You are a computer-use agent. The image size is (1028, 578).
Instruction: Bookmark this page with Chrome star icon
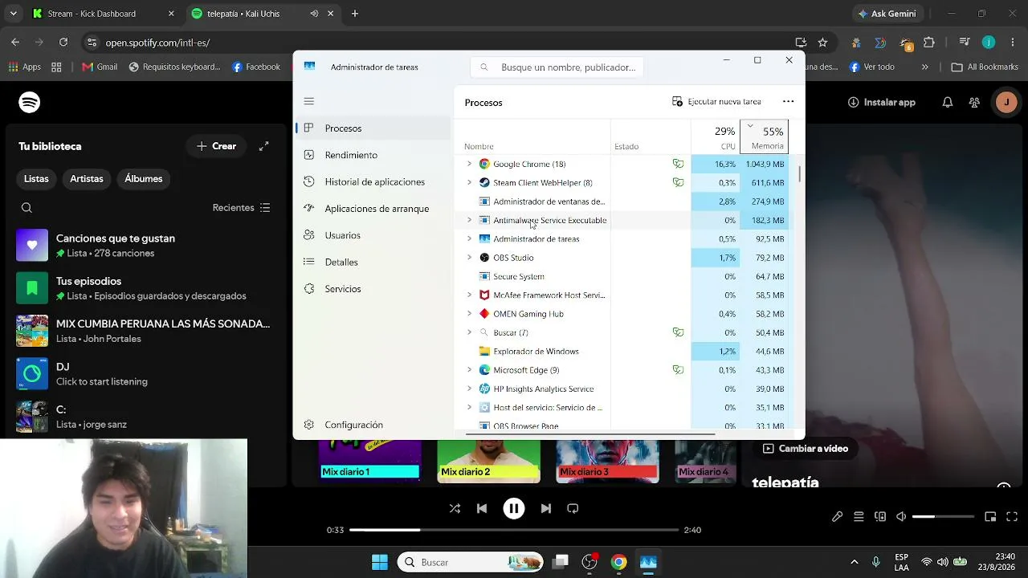pos(822,43)
